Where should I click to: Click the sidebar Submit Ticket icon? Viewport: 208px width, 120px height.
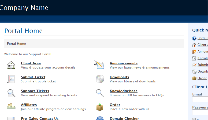tap(194, 65)
